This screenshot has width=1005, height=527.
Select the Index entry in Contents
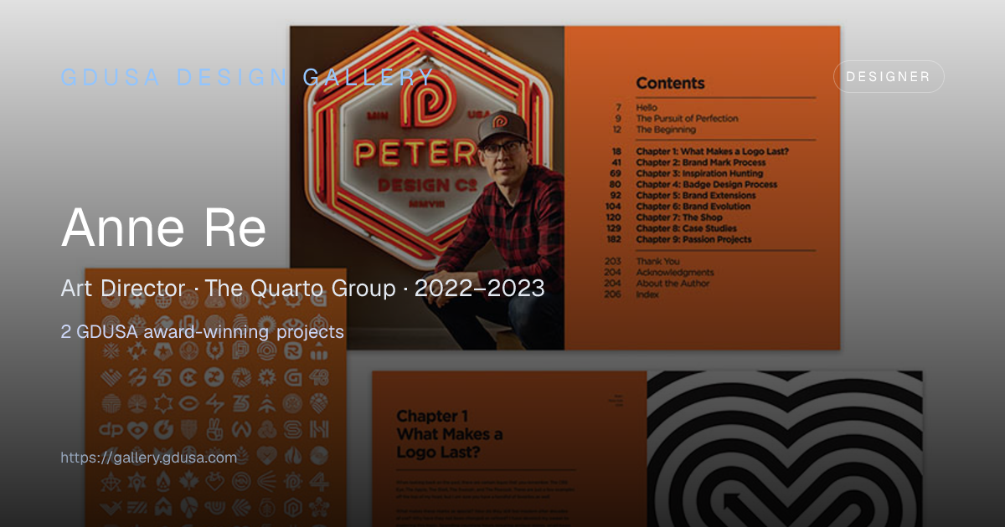click(647, 294)
